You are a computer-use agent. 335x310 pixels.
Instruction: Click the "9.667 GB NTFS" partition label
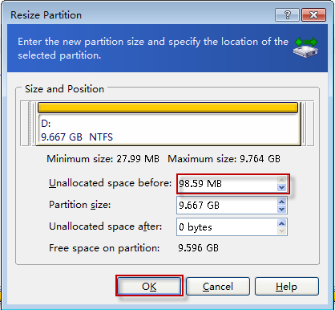[77, 137]
